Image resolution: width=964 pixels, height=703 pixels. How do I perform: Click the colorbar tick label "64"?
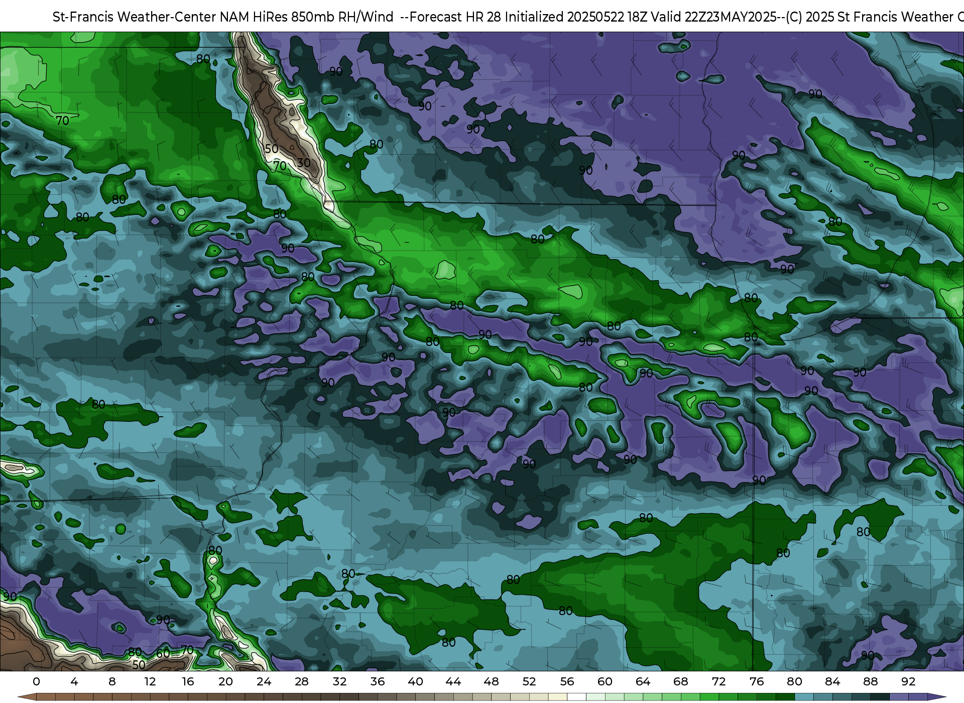point(643,681)
